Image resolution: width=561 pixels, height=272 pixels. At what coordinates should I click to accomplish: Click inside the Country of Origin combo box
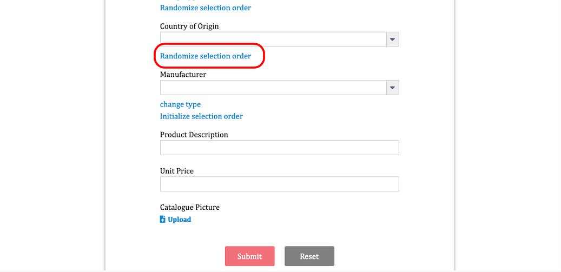(x=273, y=39)
